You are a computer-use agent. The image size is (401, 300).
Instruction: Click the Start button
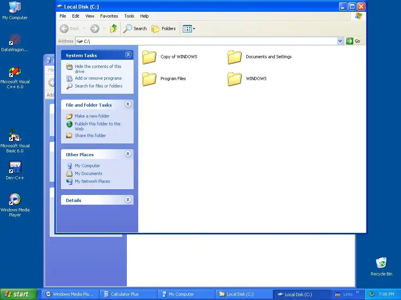click(18, 294)
